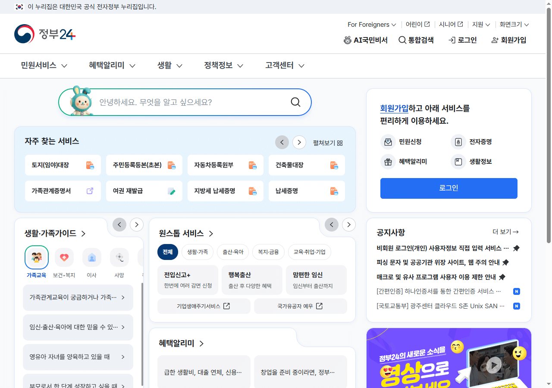552x388 pixels.
Task: Click the page vertical scrollbar
Action: [x=549, y=125]
